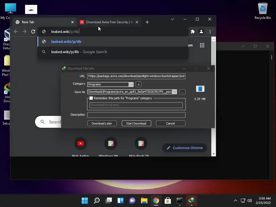
Task: Open Task View on taskbar
Action: (x=109, y=201)
